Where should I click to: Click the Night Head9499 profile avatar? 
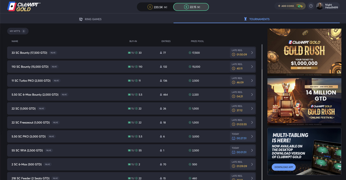click(x=319, y=6)
